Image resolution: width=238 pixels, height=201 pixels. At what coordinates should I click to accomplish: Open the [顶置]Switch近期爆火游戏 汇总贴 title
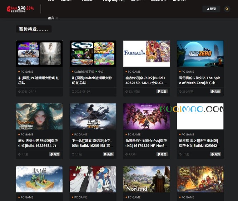point(92,81)
